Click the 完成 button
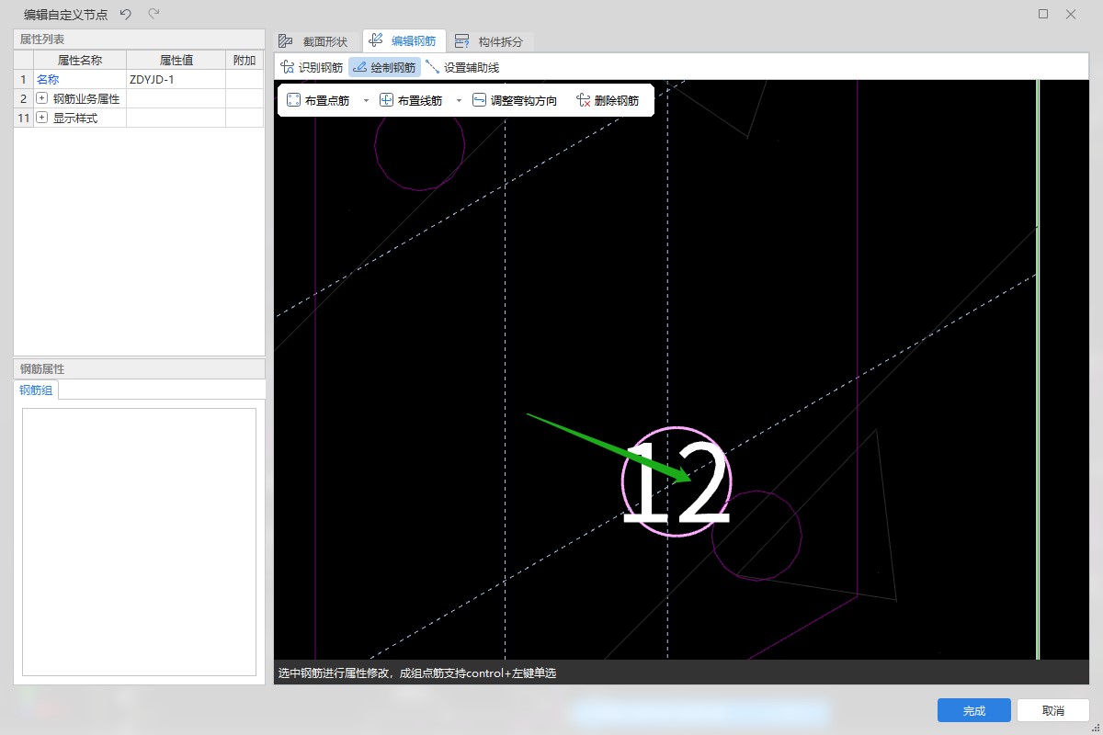 click(x=973, y=710)
